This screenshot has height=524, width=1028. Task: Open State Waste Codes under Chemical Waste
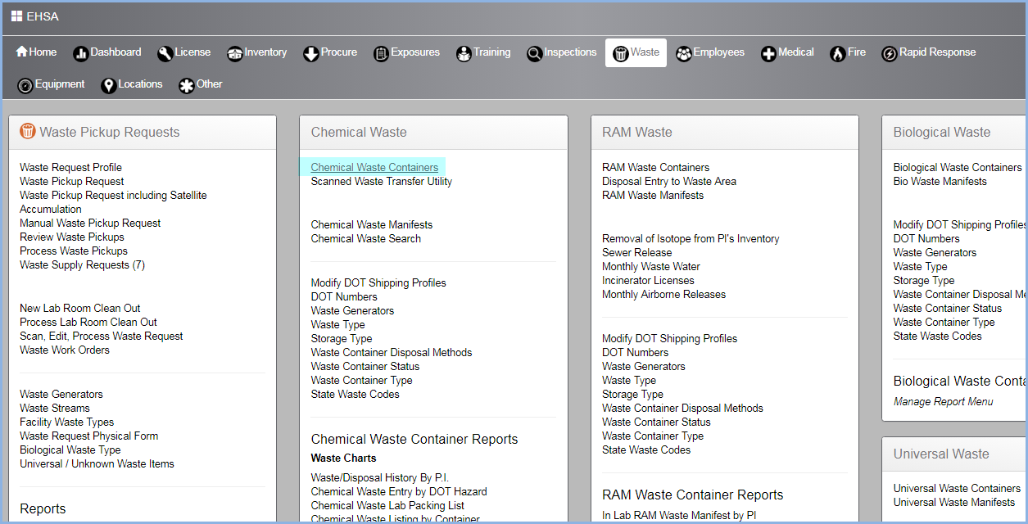355,395
